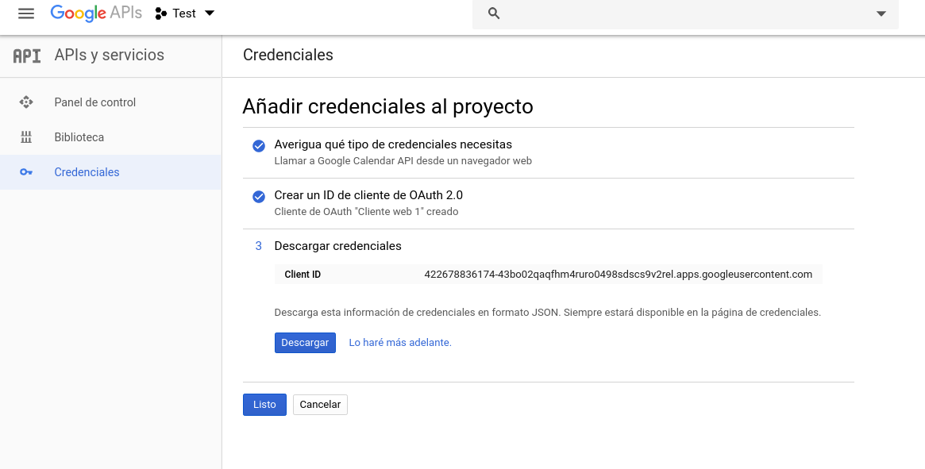Expand the search box dropdown arrow
Viewport: 925px width, 469px height.
point(881,13)
